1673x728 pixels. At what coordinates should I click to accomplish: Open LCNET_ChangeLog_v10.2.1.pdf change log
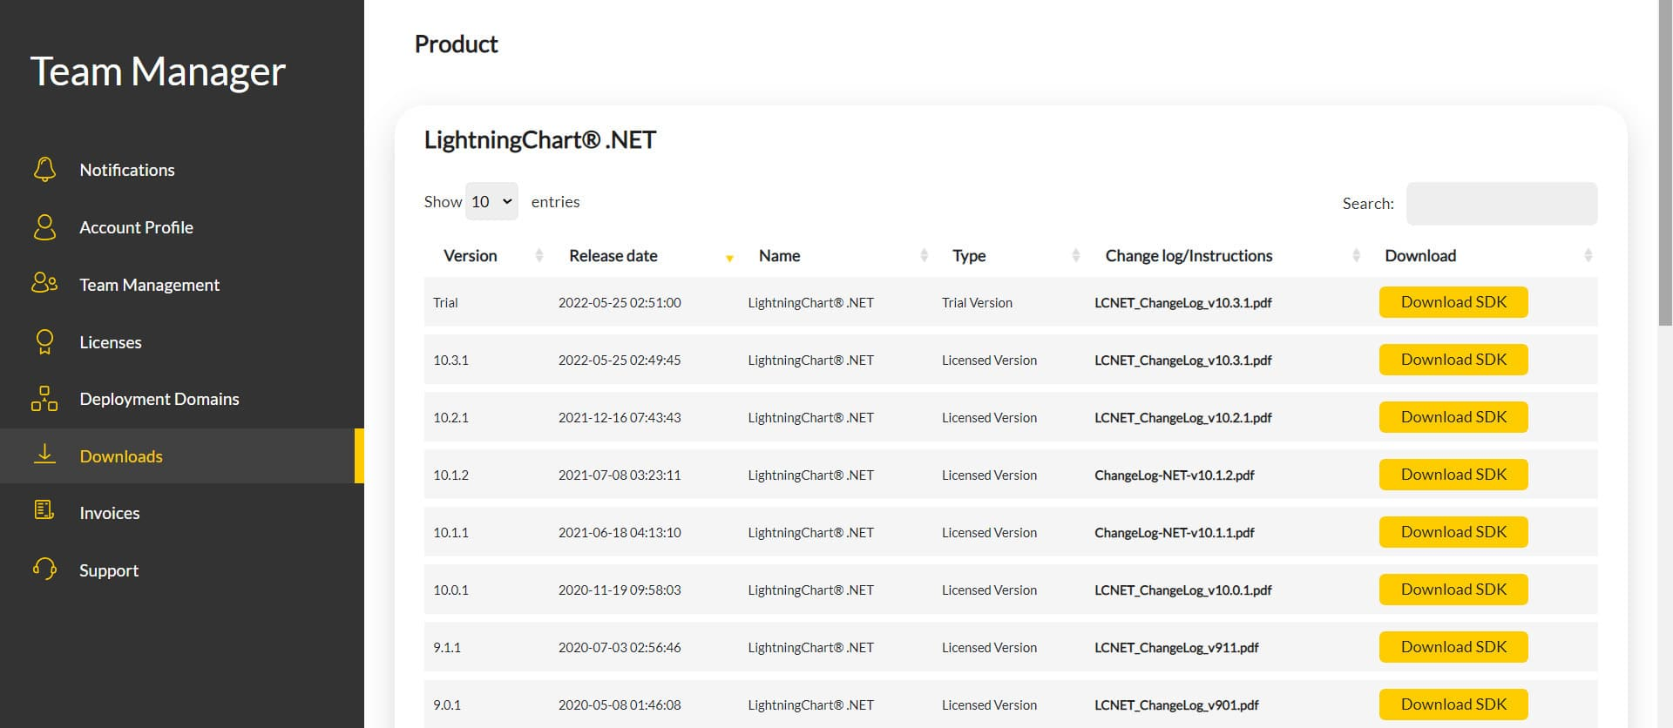coord(1182,418)
